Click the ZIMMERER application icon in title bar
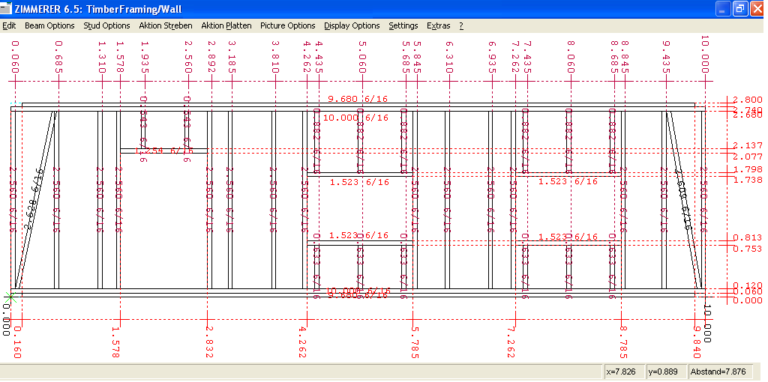768x382 pixels. [x=7, y=9]
